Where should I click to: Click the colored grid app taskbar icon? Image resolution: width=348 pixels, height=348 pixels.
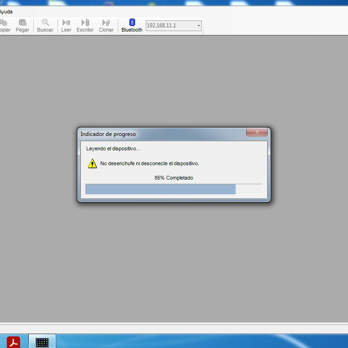42,342
